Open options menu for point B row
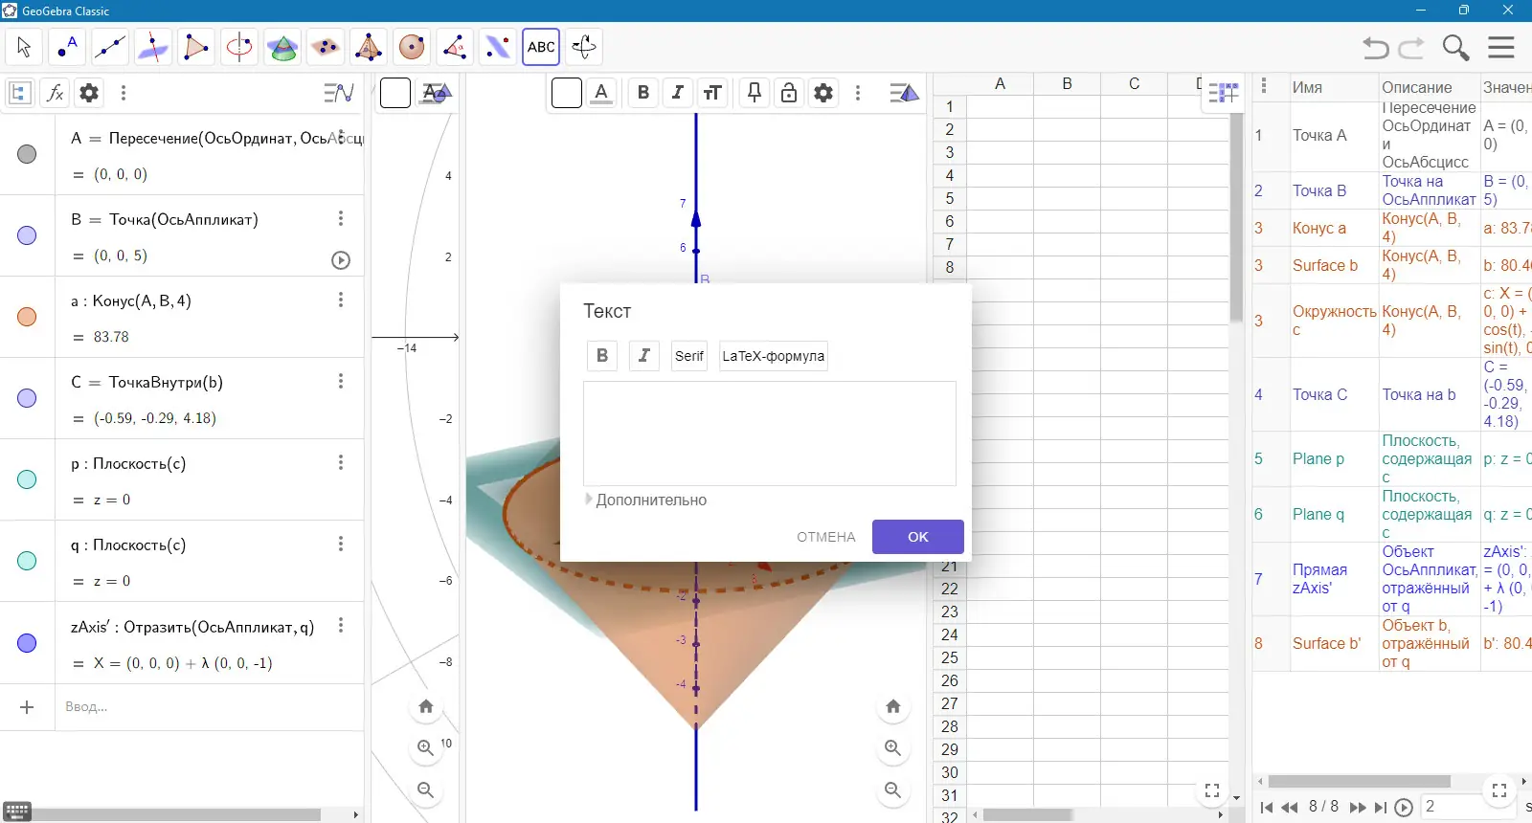1532x823 pixels. point(341,219)
